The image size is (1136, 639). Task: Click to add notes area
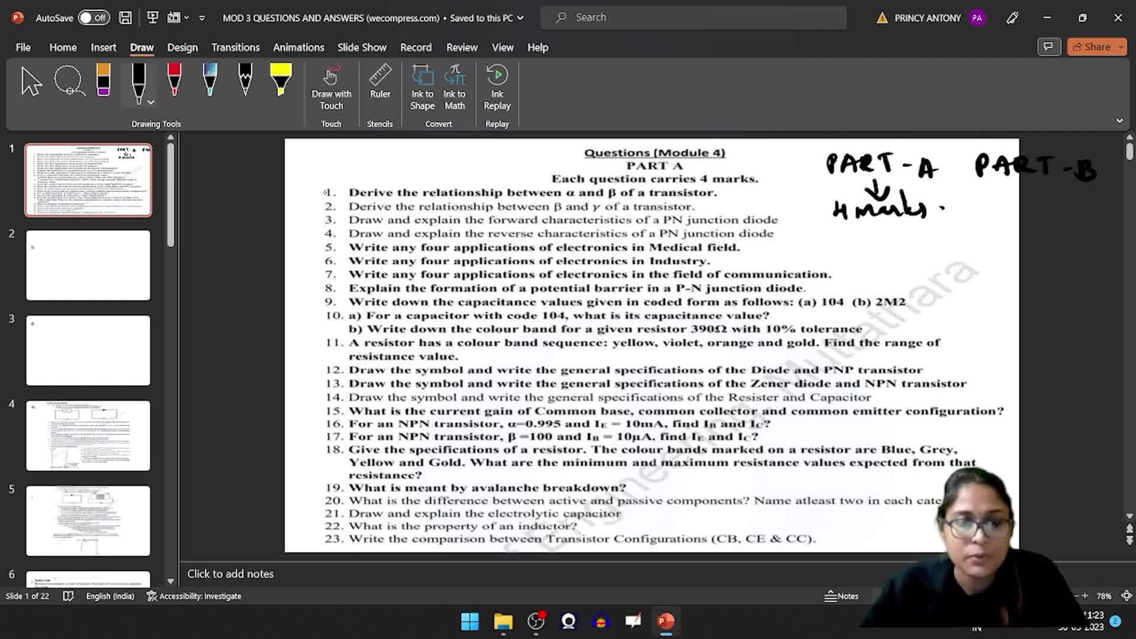point(230,573)
